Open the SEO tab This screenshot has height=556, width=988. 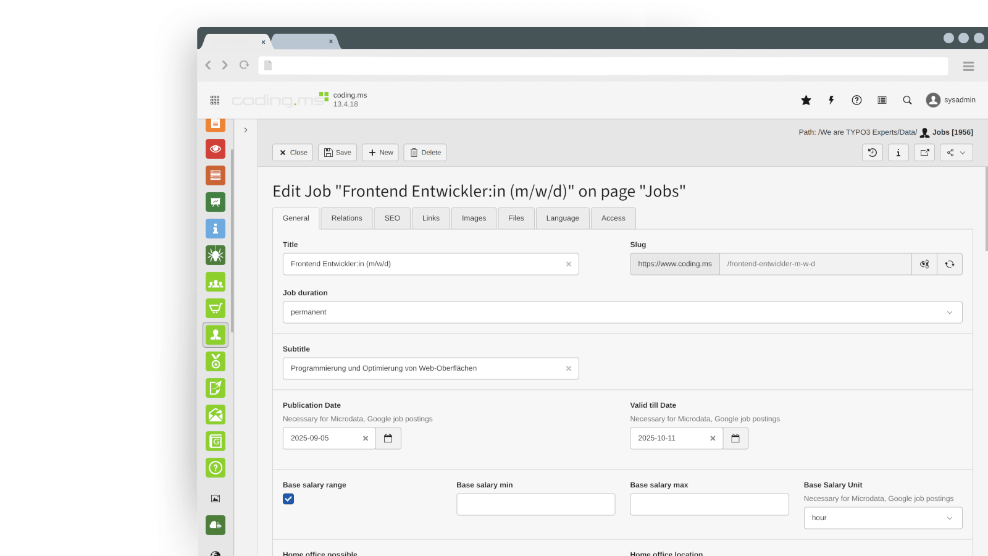tap(392, 218)
